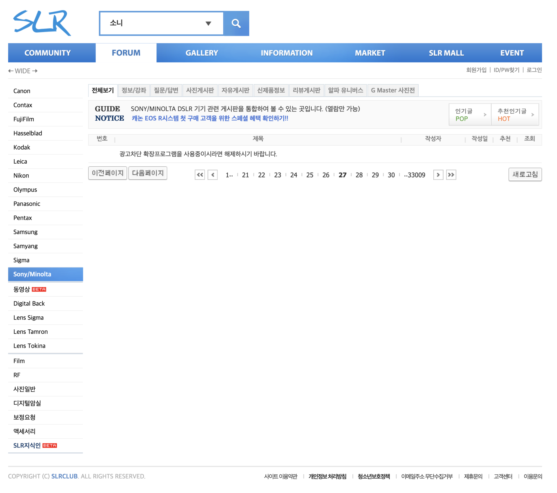
Task: Open the search category dropdown
Action: point(208,23)
